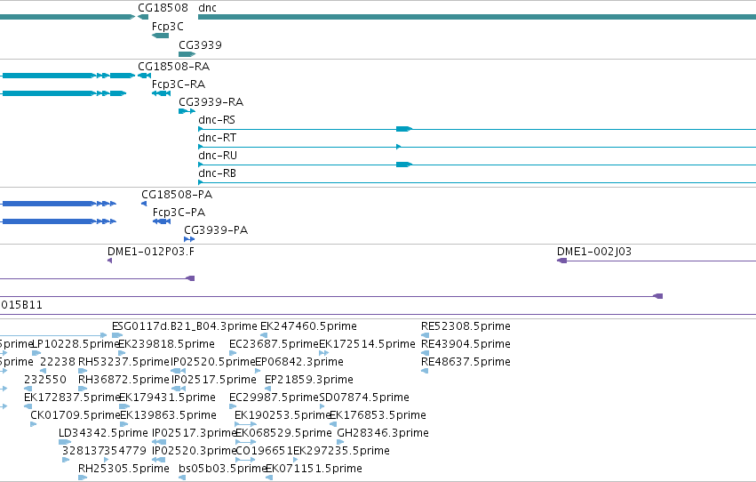Click the long dnc gene bar
The height and width of the screenshot is (482, 756).
point(477,17)
